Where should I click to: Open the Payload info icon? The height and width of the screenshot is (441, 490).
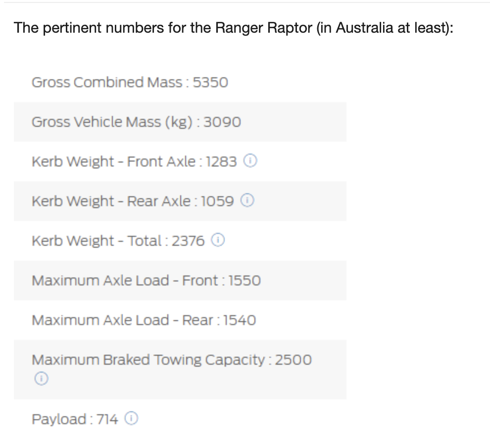[131, 419]
